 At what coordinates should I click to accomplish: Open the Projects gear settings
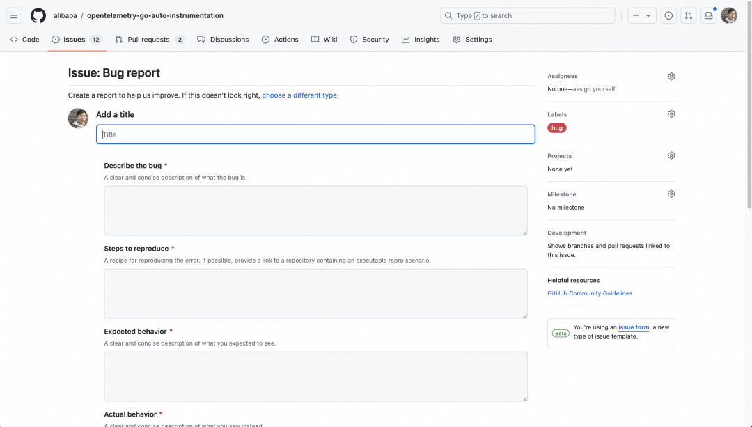[x=671, y=155]
